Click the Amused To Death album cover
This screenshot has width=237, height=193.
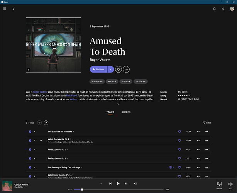[53, 45]
